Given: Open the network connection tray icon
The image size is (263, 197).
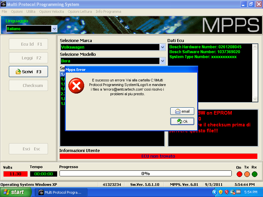Looking at the screenshot, I should pyautogui.click(x=233, y=192).
